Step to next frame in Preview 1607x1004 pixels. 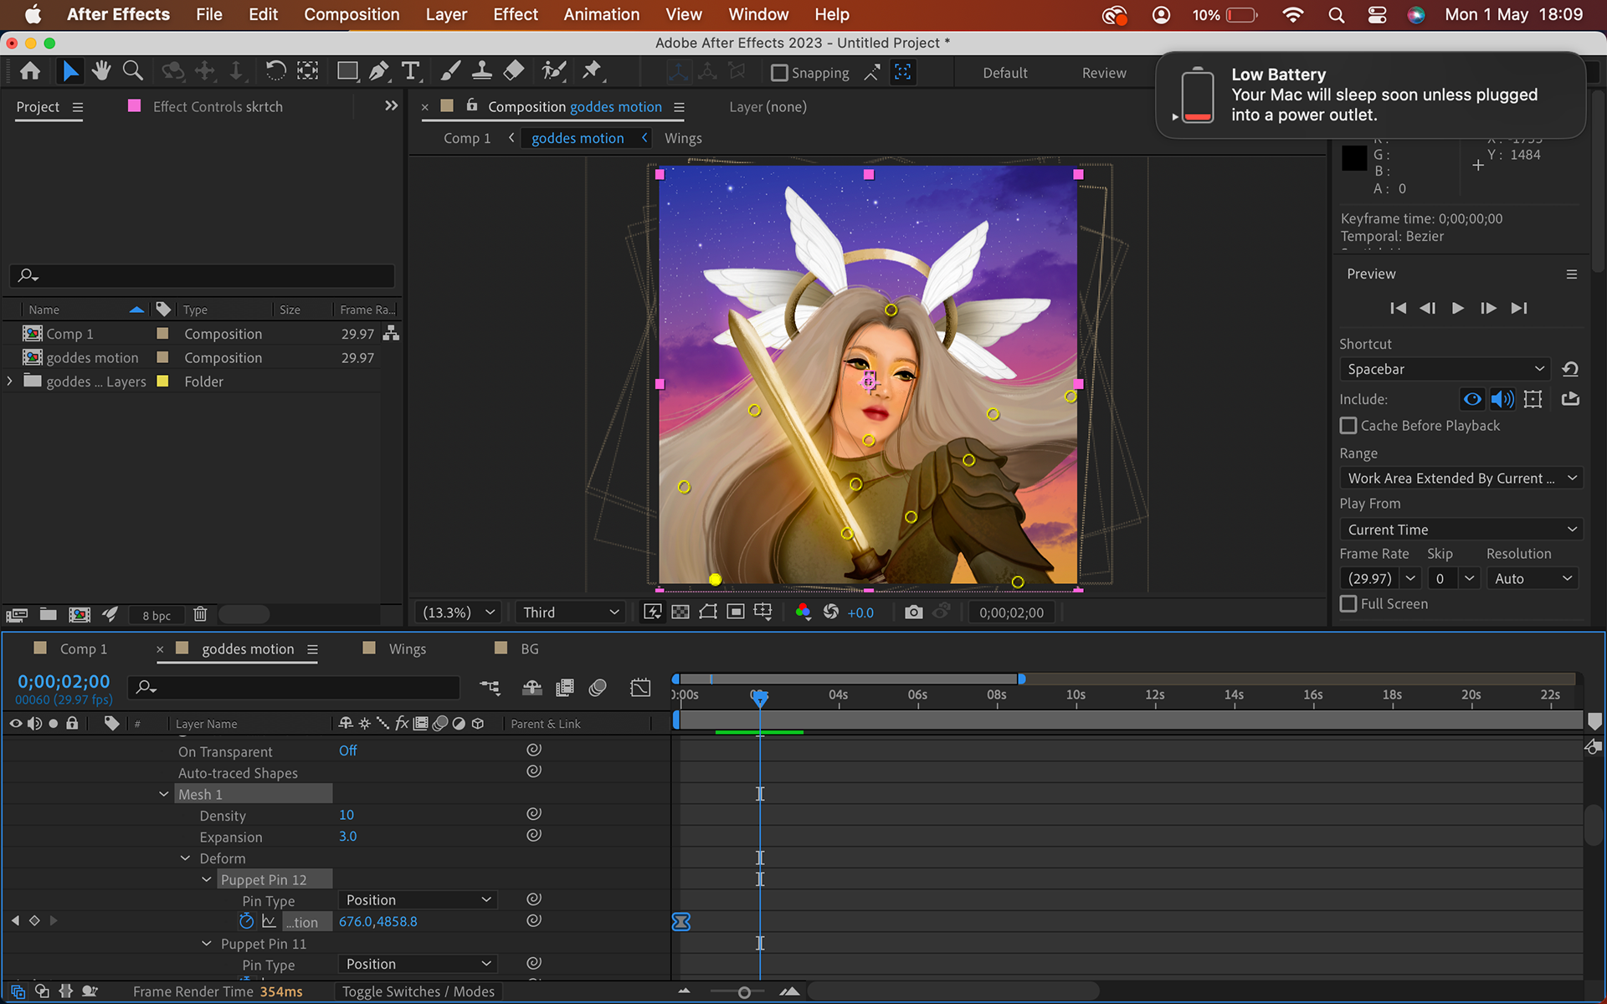[x=1488, y=308]
